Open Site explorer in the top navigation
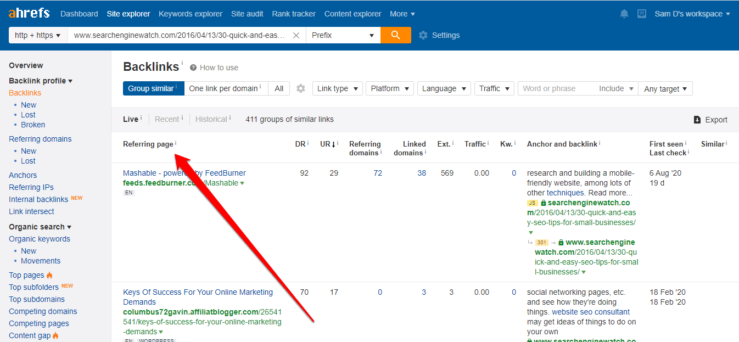 pos(128,14)
